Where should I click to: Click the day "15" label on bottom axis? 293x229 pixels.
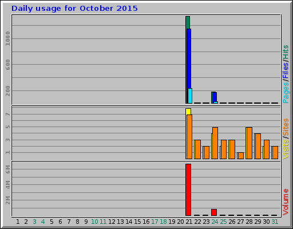coord(137,222)
